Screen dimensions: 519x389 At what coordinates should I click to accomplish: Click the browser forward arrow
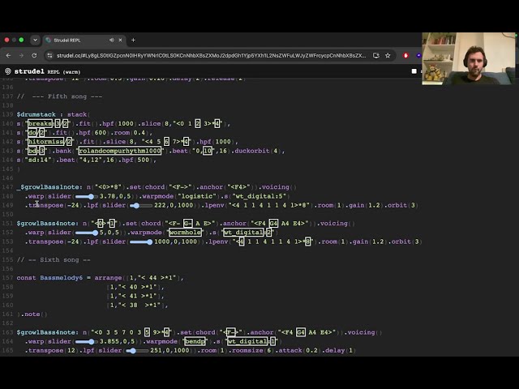(x=21, y=56)
